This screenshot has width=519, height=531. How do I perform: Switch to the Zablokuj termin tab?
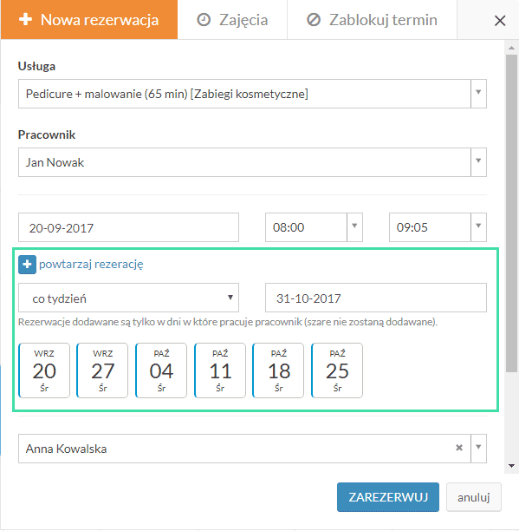tap(372, 20)
